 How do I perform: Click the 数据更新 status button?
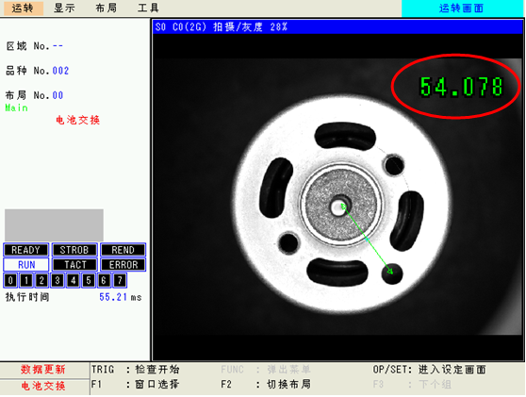(43, 370)
